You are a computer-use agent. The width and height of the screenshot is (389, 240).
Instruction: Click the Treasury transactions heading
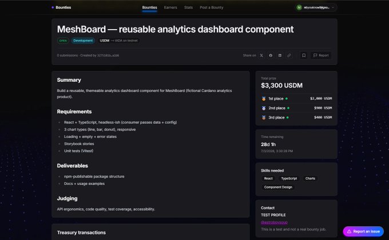tap(81, 233)
